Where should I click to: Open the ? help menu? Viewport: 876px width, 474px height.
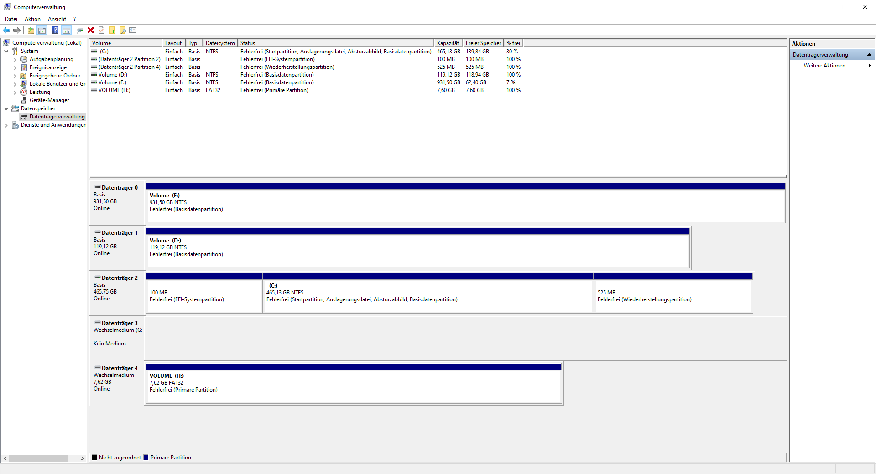point(74,19)
